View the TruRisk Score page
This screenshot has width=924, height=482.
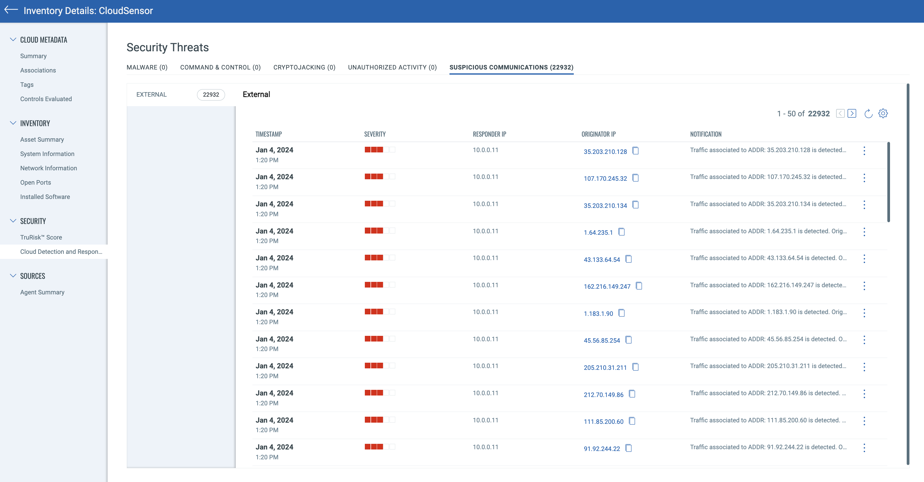tap(41, 237)
